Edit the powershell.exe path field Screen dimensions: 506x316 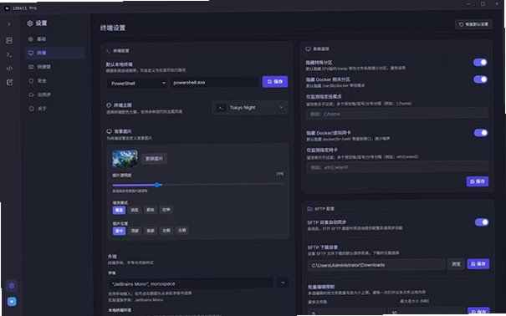215,83
